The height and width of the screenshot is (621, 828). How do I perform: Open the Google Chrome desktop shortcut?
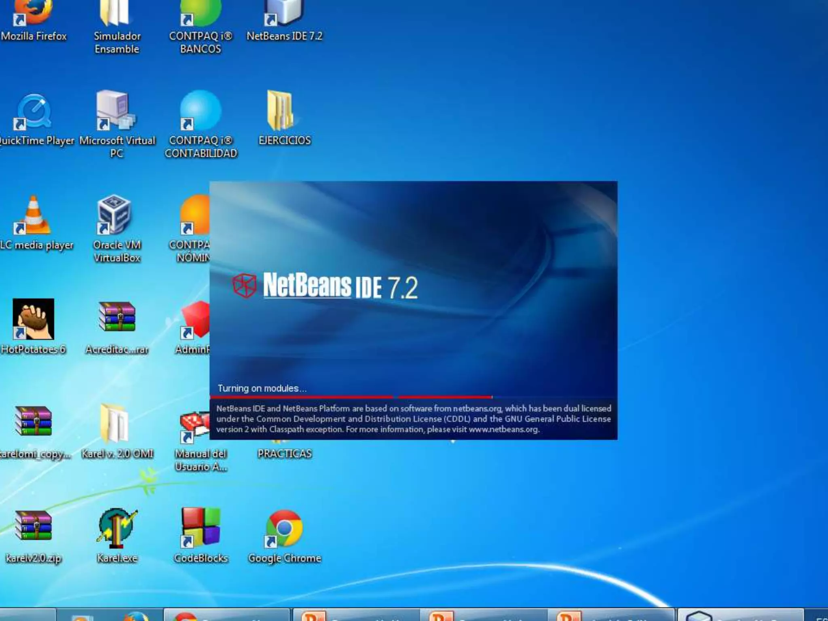[284, 528]
